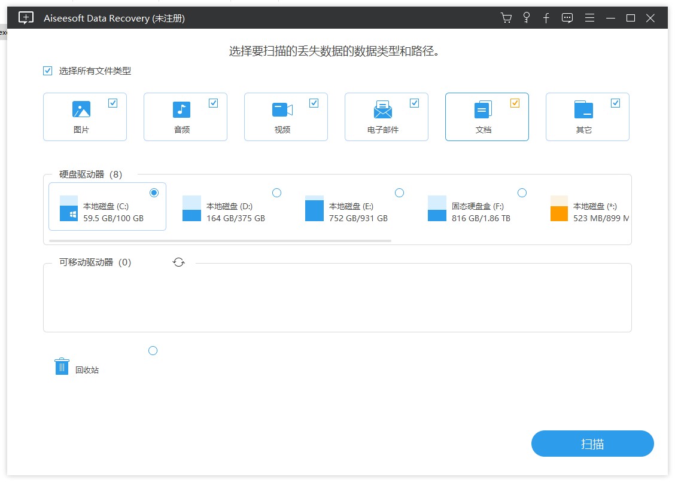This screenshot has height=483, width=675.
Task: Click the 电子邮件 envelope icon
Action: tap(383, 109)
